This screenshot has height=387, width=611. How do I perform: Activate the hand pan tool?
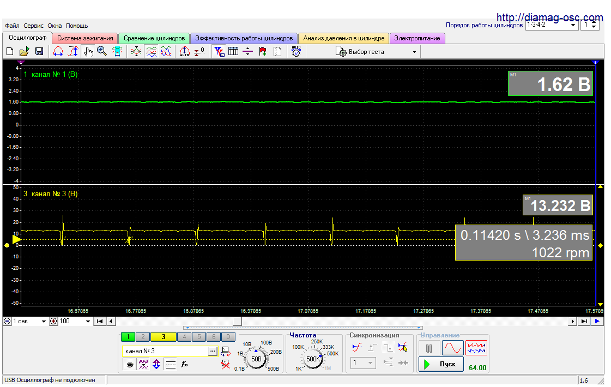(88, 51)
